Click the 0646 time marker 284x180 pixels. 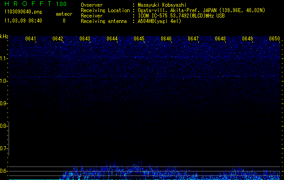point(166,39)
